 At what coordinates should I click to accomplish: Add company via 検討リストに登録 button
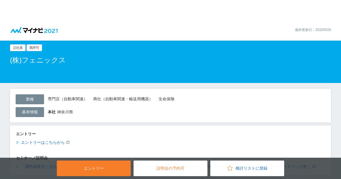point(247,168)
